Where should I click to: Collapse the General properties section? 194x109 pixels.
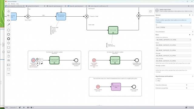[x=193, y=15]
